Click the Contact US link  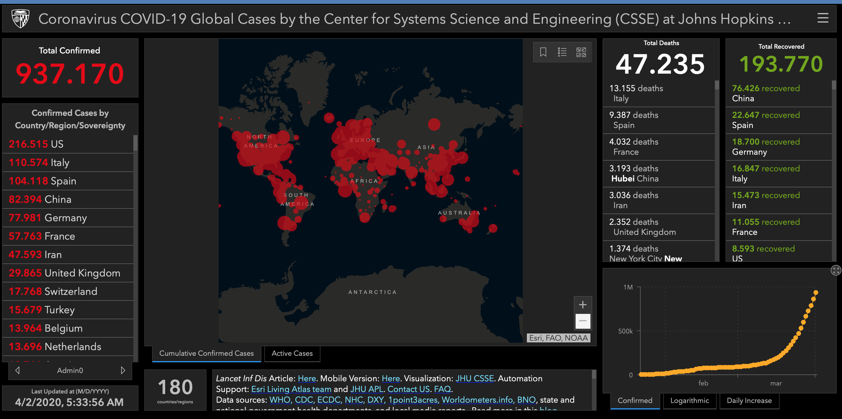coord(408,389)
